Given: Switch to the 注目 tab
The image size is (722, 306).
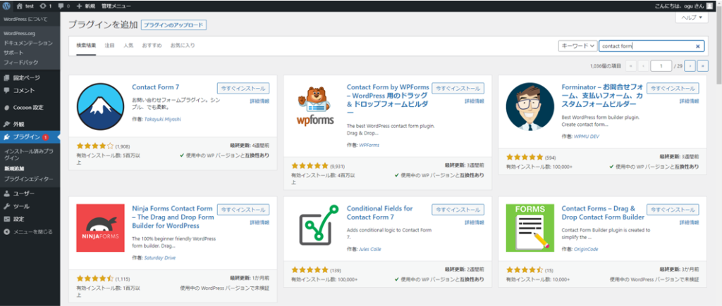Looking at the screenshot, I should (x=109, y=46).
